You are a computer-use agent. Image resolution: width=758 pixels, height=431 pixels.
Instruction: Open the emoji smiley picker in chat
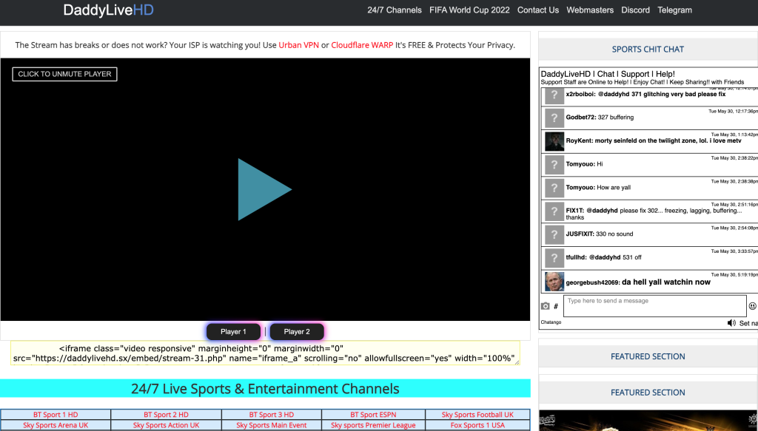[753, 306]
